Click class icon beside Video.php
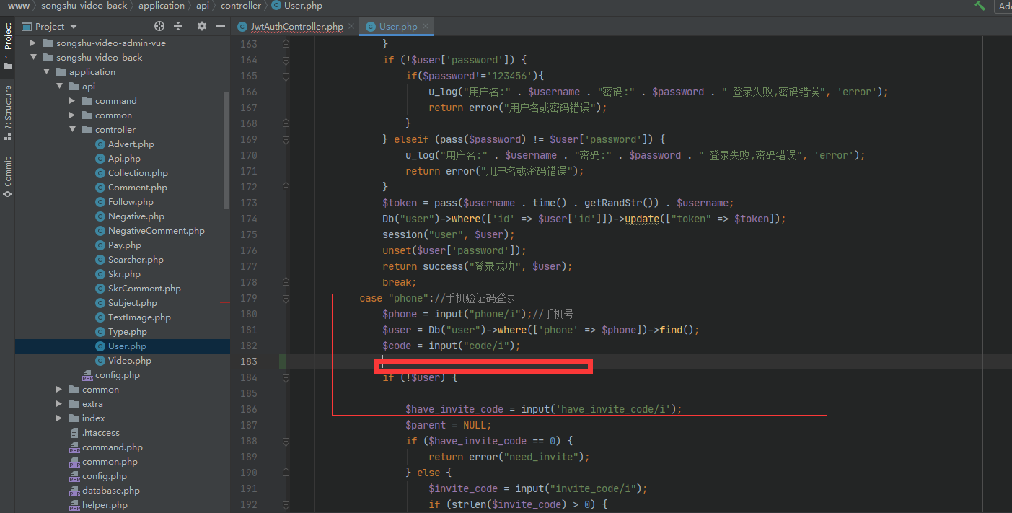The image size is (1012, 513). [x=101, y=361]
